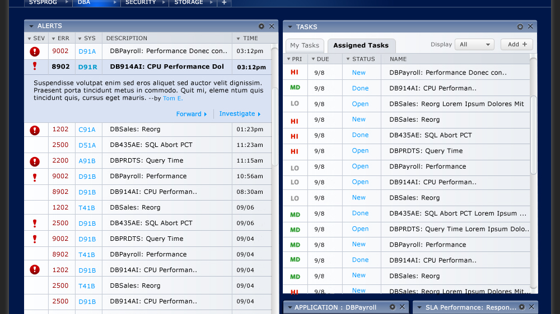
Task: Click error code 1202 on T41B row
Action: (60, 207)
